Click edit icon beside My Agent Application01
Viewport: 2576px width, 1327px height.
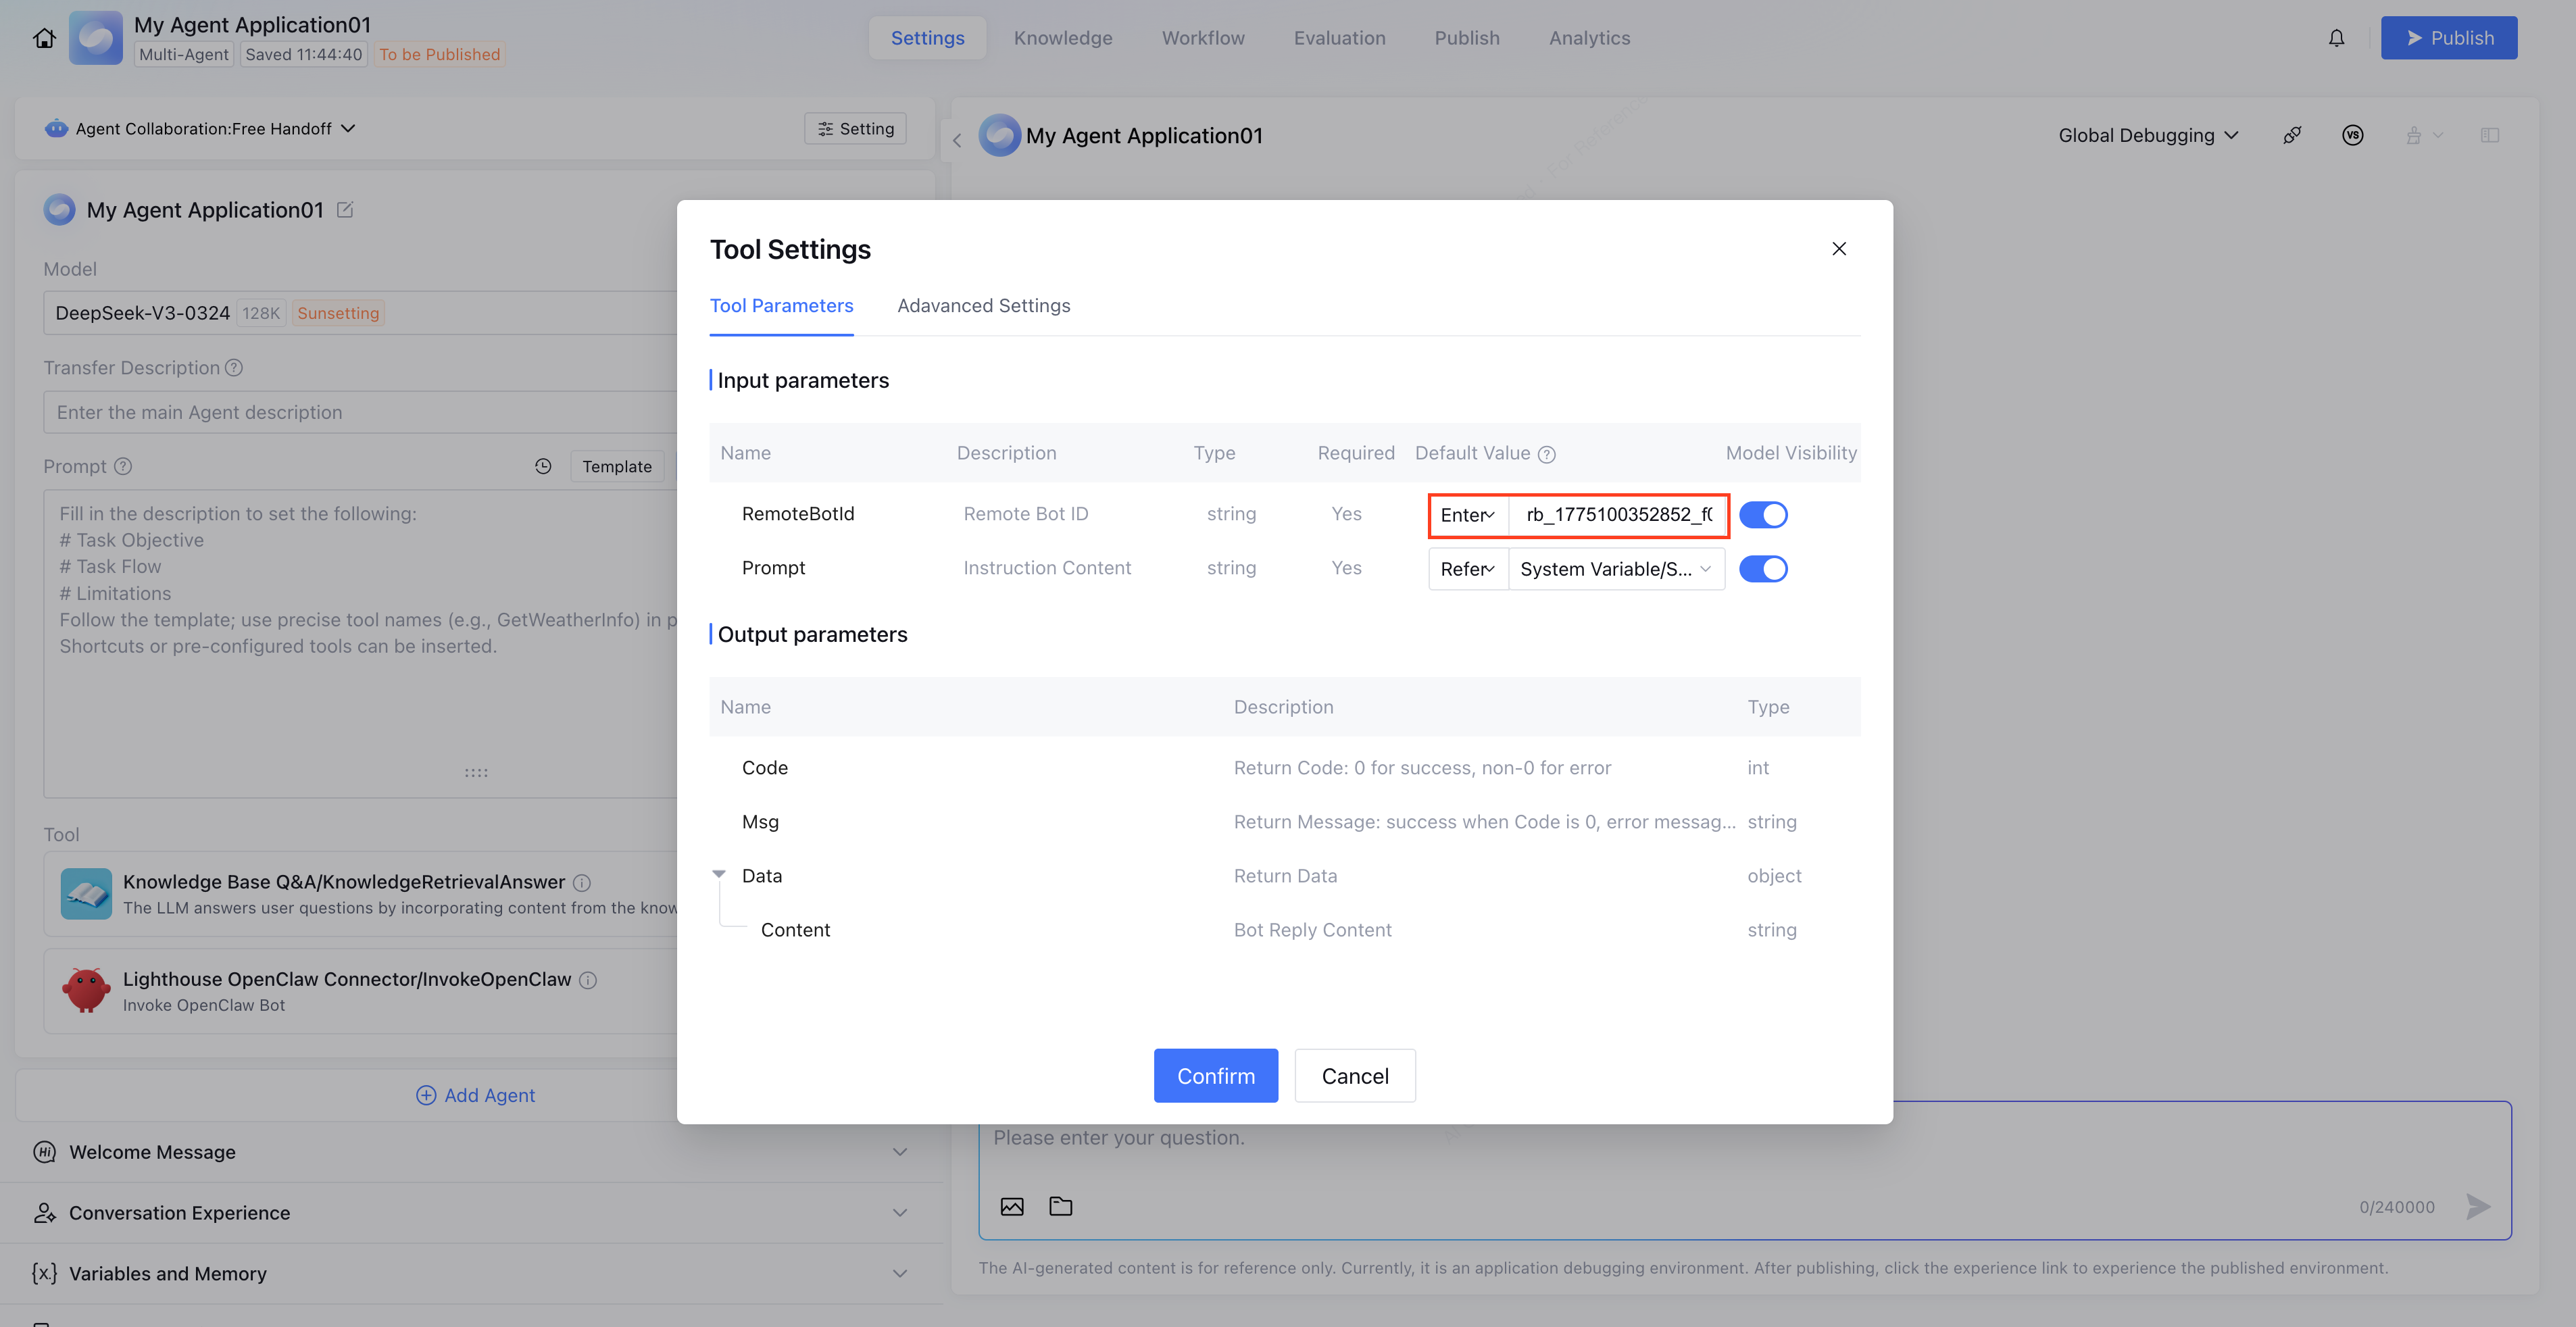pos(345,210)
